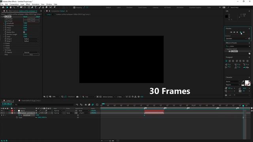Image resolution: width=253 pixels, height=142 pixels.
Task: Toggle the Scale stopwatch in timeline
Action: [x=17, y=118]
